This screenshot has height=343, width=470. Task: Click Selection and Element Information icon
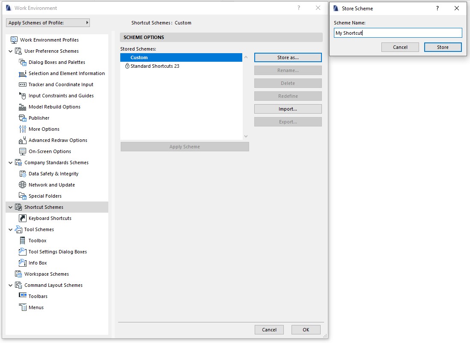coord(23,73)
